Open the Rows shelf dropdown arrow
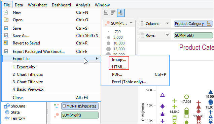The width and height of the screenshot is (214, 124). (x=167, y=35)
